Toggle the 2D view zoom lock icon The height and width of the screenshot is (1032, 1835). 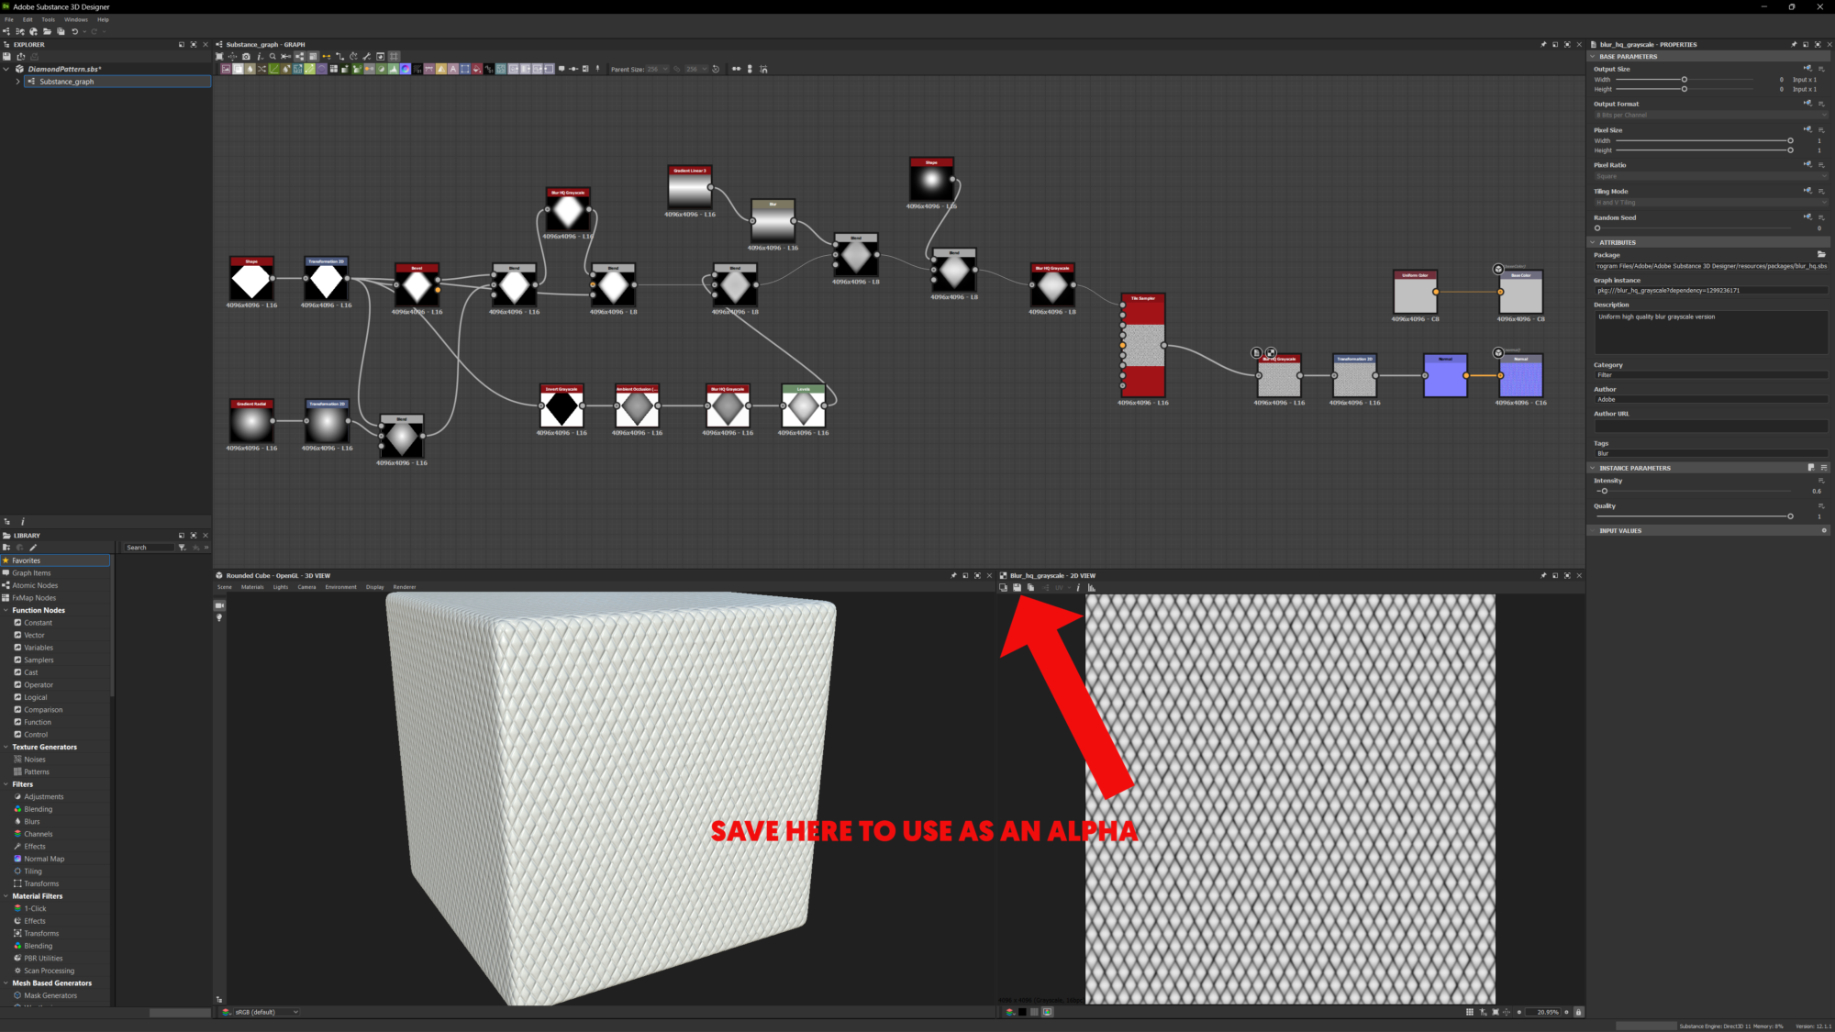coord(1578,1012)
